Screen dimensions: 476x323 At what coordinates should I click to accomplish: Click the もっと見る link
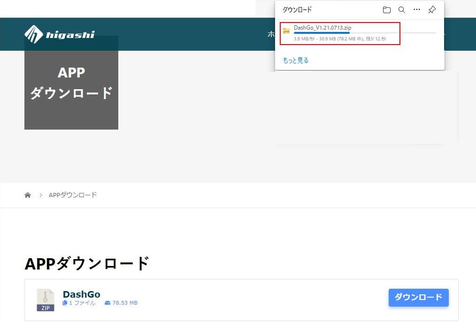tap(295, 61)
